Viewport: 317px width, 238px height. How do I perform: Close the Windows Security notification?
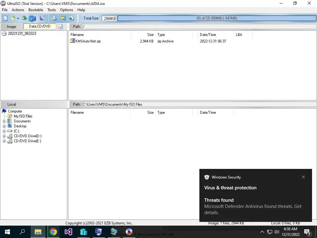pyautogui.click(x=303, y=177)
